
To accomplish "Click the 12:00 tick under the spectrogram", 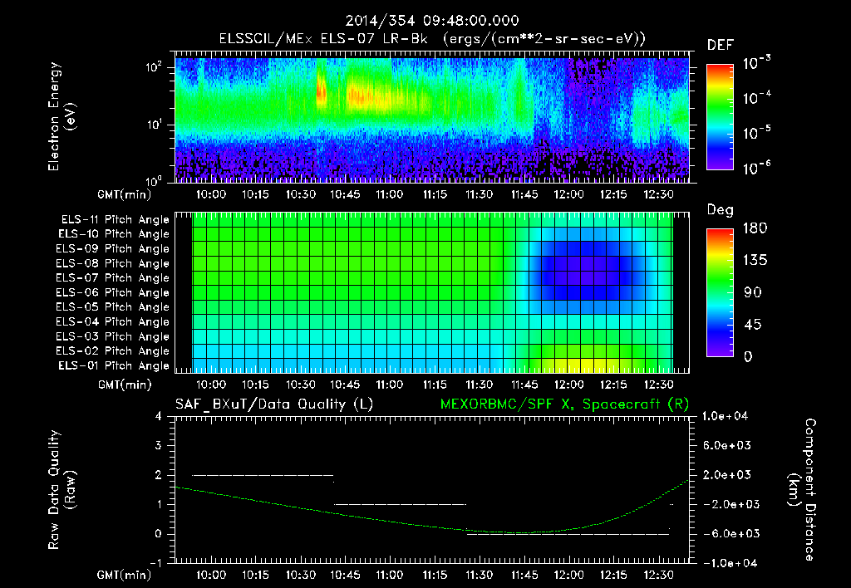I will (568, 194).
